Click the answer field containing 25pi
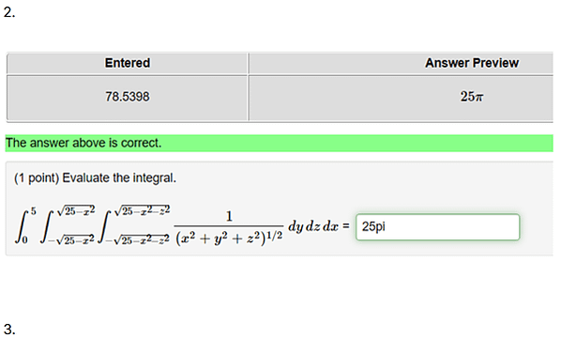This screenshot has height=338, width=561. coord(437,227)
